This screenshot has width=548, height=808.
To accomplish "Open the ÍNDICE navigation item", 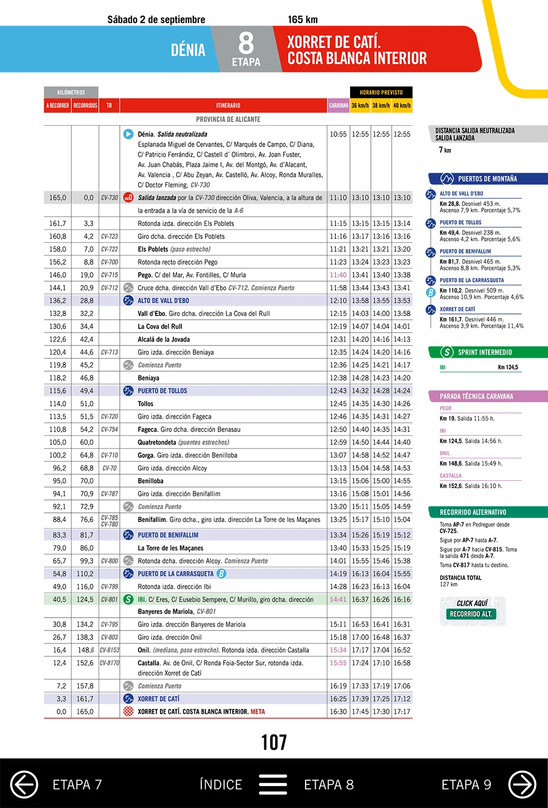I will tap(220, 784).
